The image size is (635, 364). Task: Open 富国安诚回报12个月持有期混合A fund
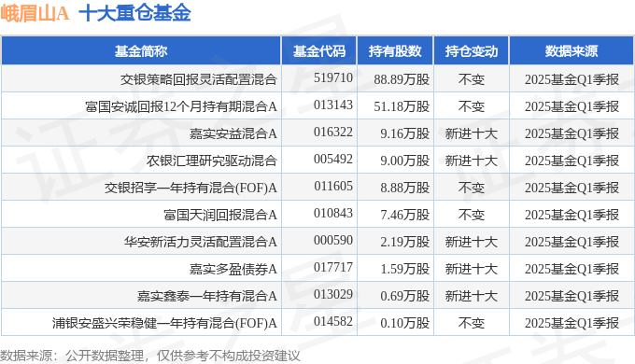[181, 106]
